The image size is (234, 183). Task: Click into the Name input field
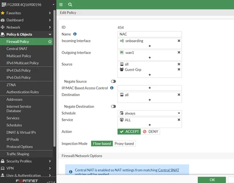tap(149, 34)
